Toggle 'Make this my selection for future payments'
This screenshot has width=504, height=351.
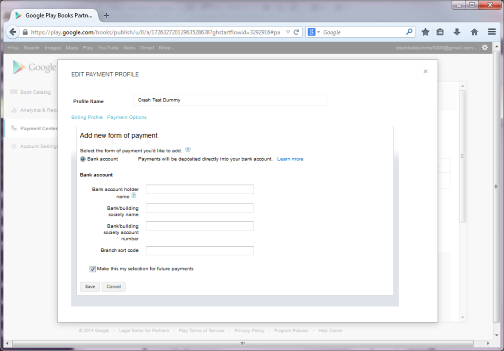coord(93,269)
